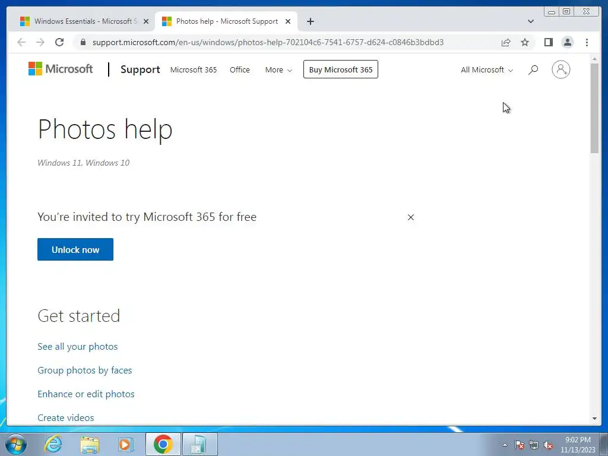Click the muted volume tray icon
Image resolution: width=608 pixels, height=456 pixels.
[x=548, y=445]
